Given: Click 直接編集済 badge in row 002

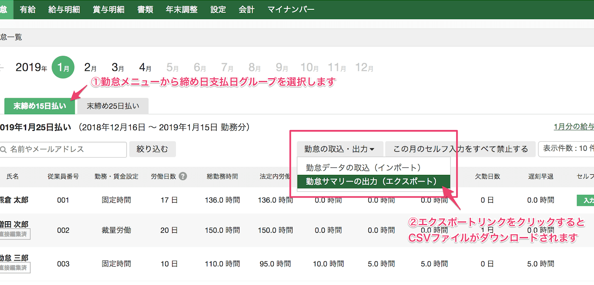Looking at the screenshot, I should click(15, 234).
